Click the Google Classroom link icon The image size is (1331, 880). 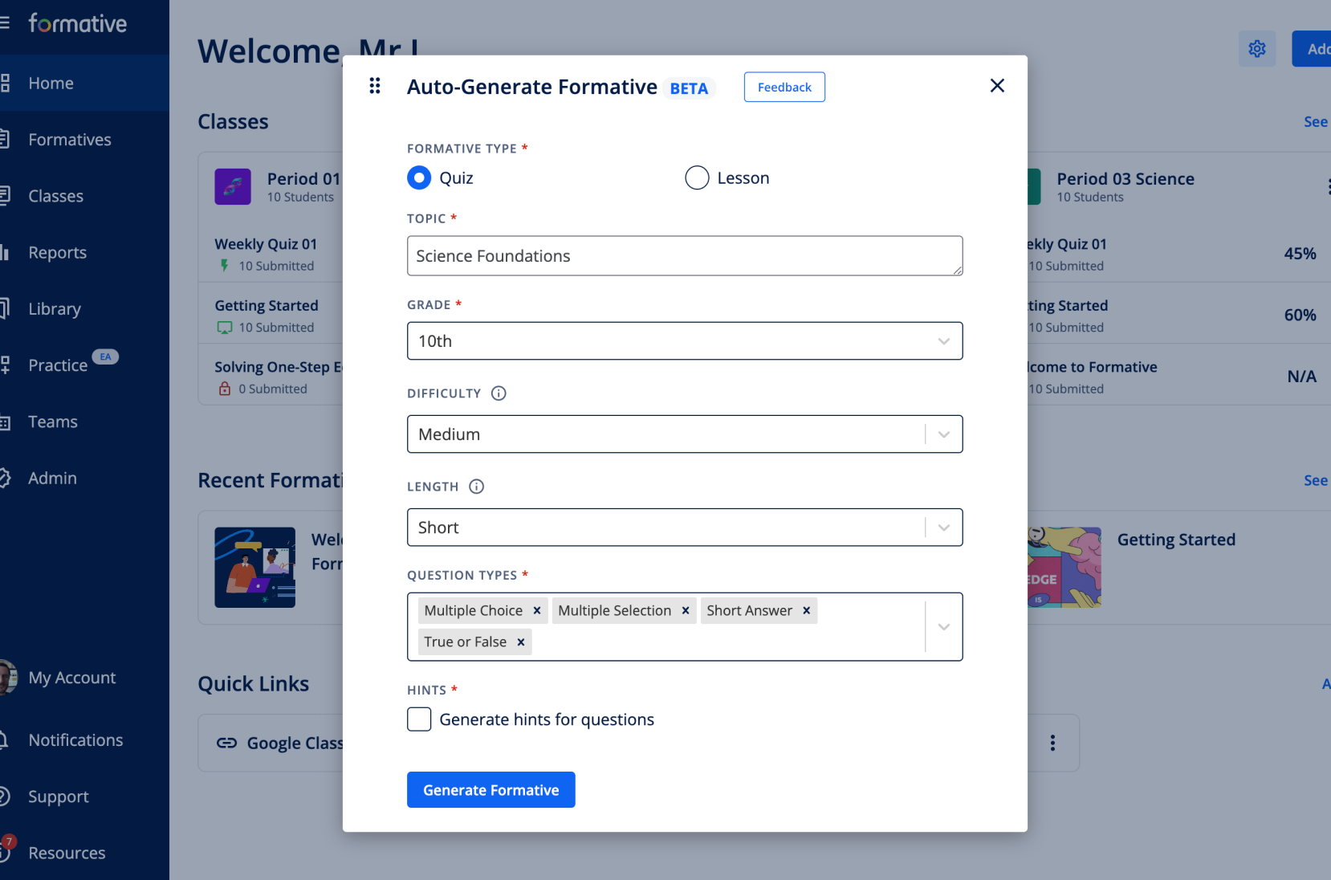[x=226, y=744]
